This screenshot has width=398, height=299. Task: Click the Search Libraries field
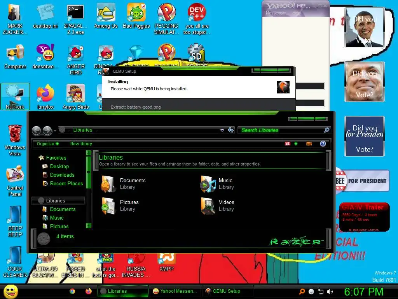pos(284,130)
